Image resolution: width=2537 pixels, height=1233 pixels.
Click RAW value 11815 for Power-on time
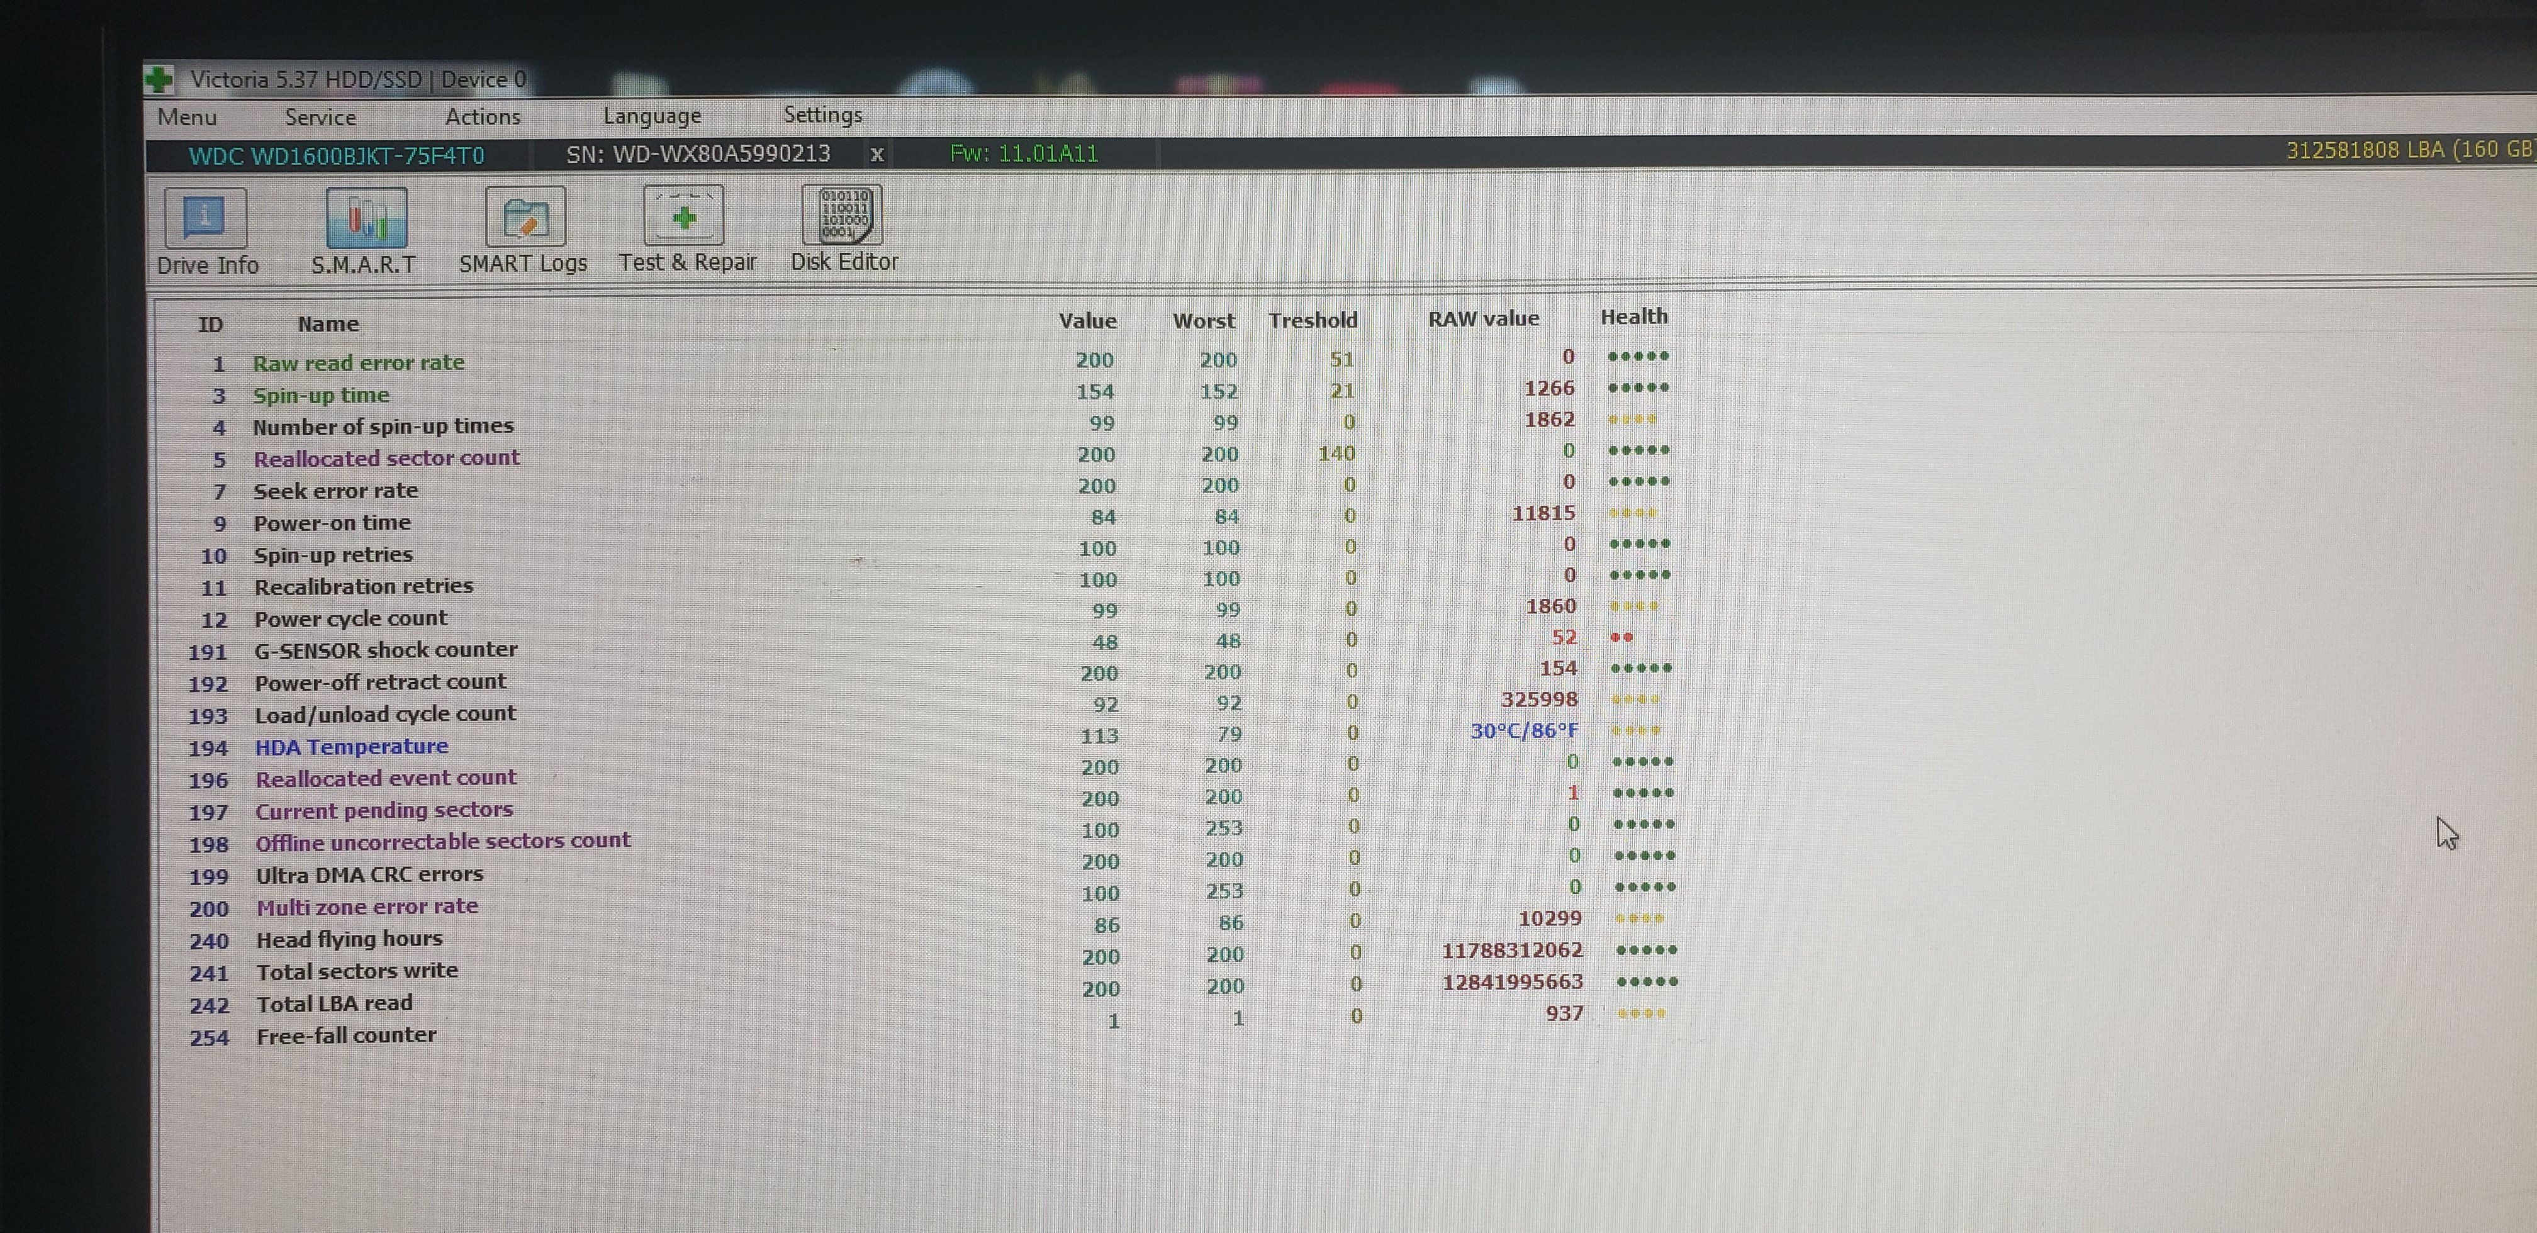(x=1543, y=513)
